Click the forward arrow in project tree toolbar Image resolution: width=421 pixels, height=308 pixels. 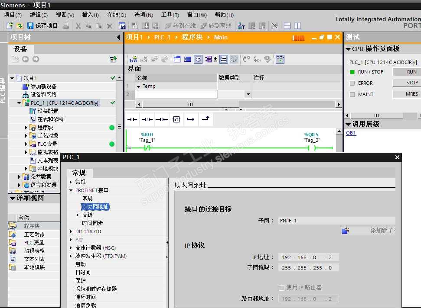36,59
